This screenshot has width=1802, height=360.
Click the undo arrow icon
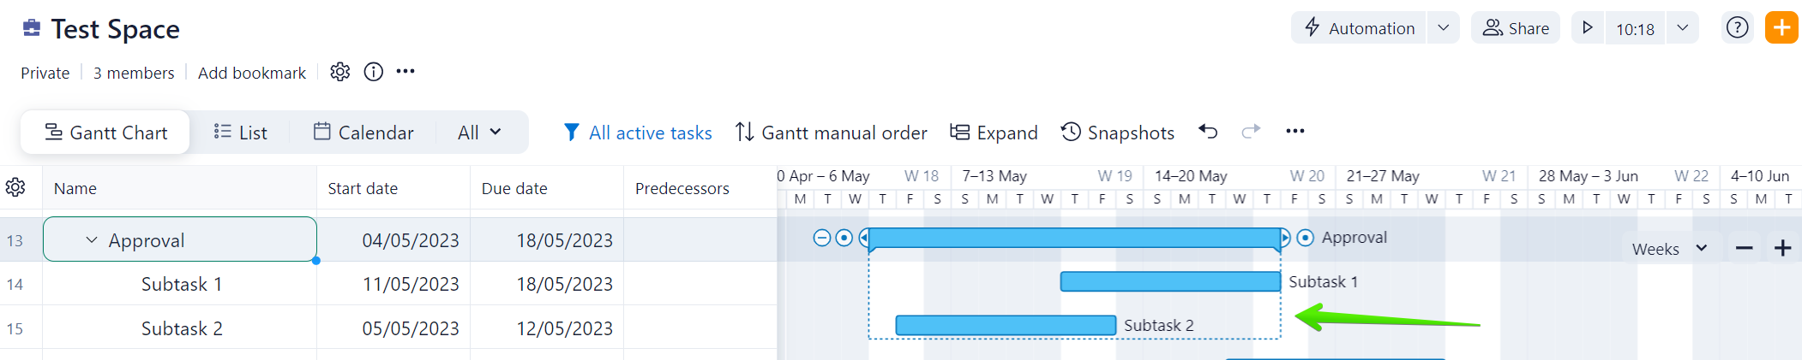(x=1208, y=132)
